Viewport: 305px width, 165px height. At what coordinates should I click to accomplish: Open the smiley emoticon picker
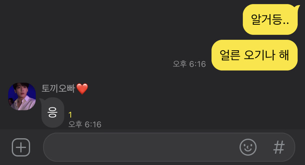tap(248, 147)
